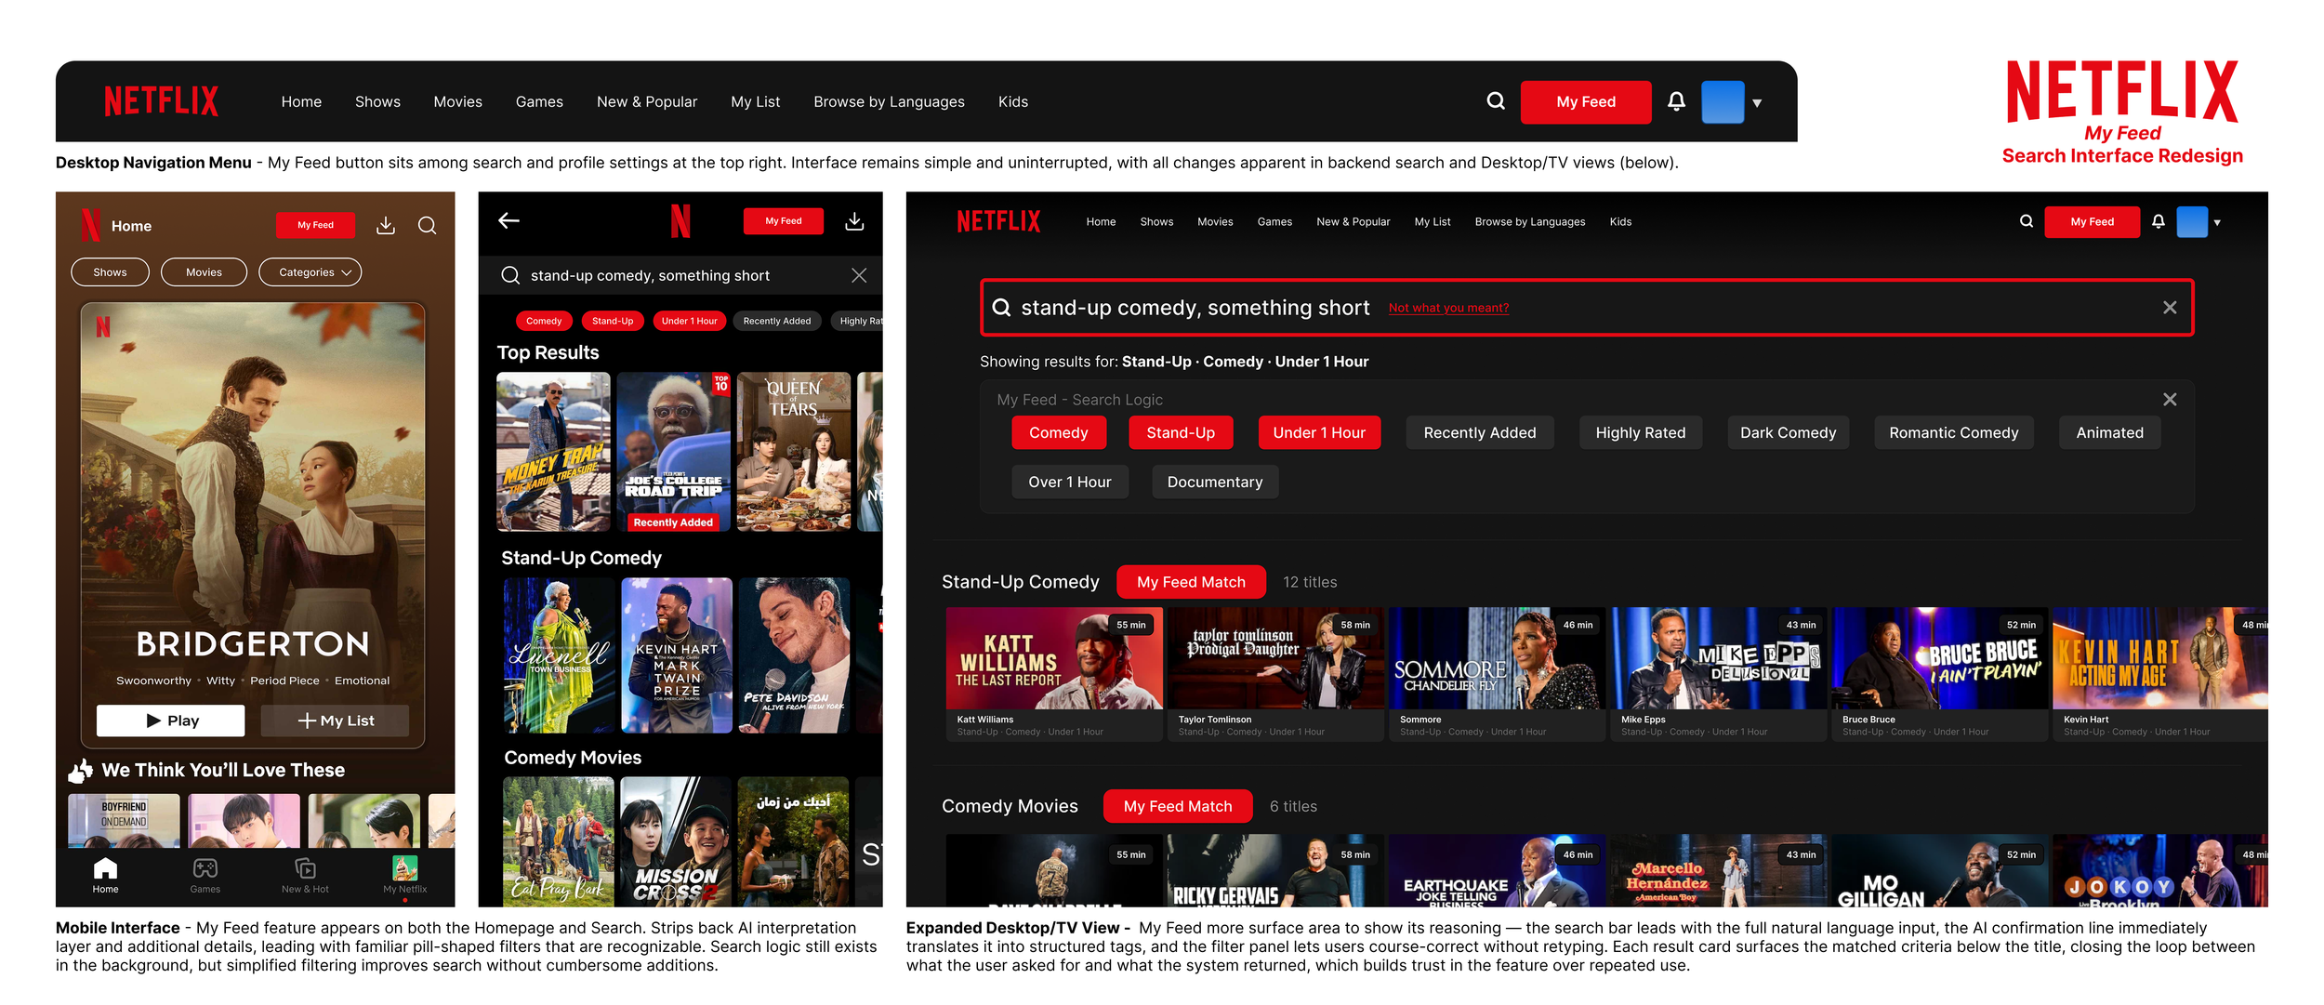Image resolution: width=2324 pixels, height=1005 pixels.
Task: Open profile dropdown arrow in top navigation bar
Action: (x=1757, y=103)
